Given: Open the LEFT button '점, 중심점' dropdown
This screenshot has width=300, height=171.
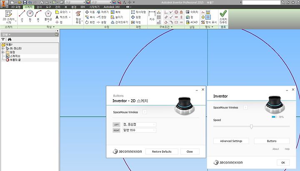Looking at the screenshot, I should (139, 124).
